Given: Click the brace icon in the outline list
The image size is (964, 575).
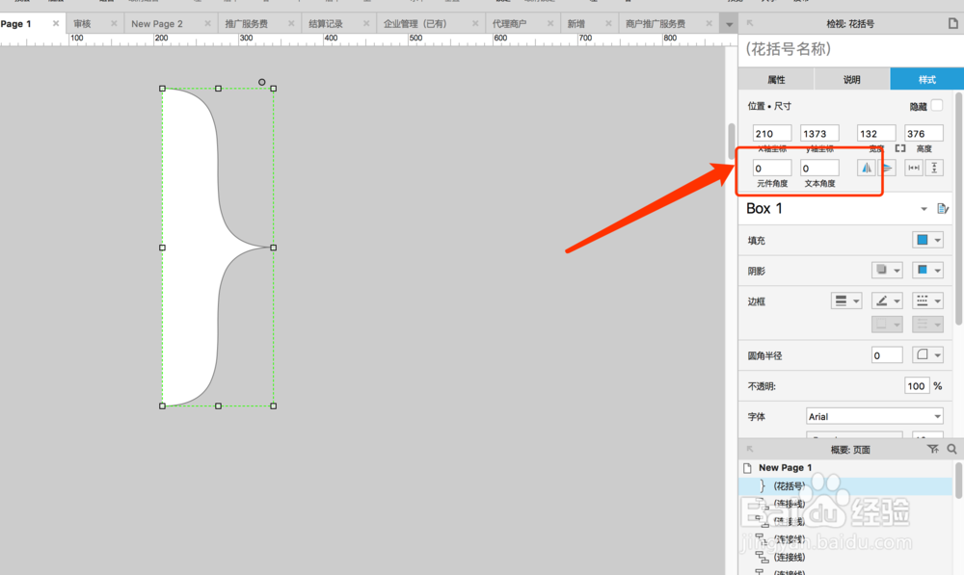Looking at the screenshot, I should click(763, 486).
